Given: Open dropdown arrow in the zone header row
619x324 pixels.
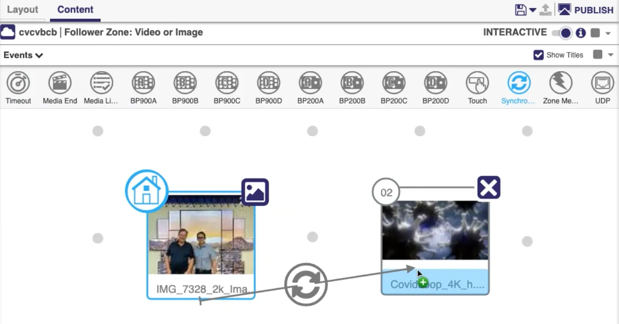Looking at the screenshot, I should (x=608, y=33).
